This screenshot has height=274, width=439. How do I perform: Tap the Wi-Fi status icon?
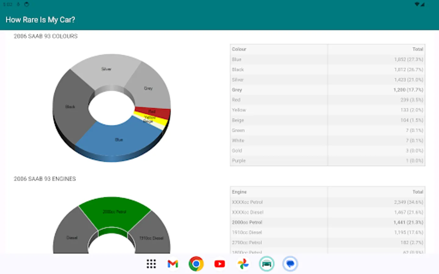pos(417,4)
